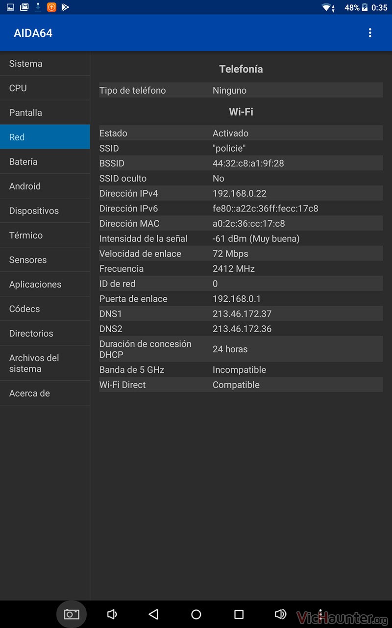Open the Térmico section
This screenshot has width=392, height=628.
pyautogui.click(x=45, y=235)
